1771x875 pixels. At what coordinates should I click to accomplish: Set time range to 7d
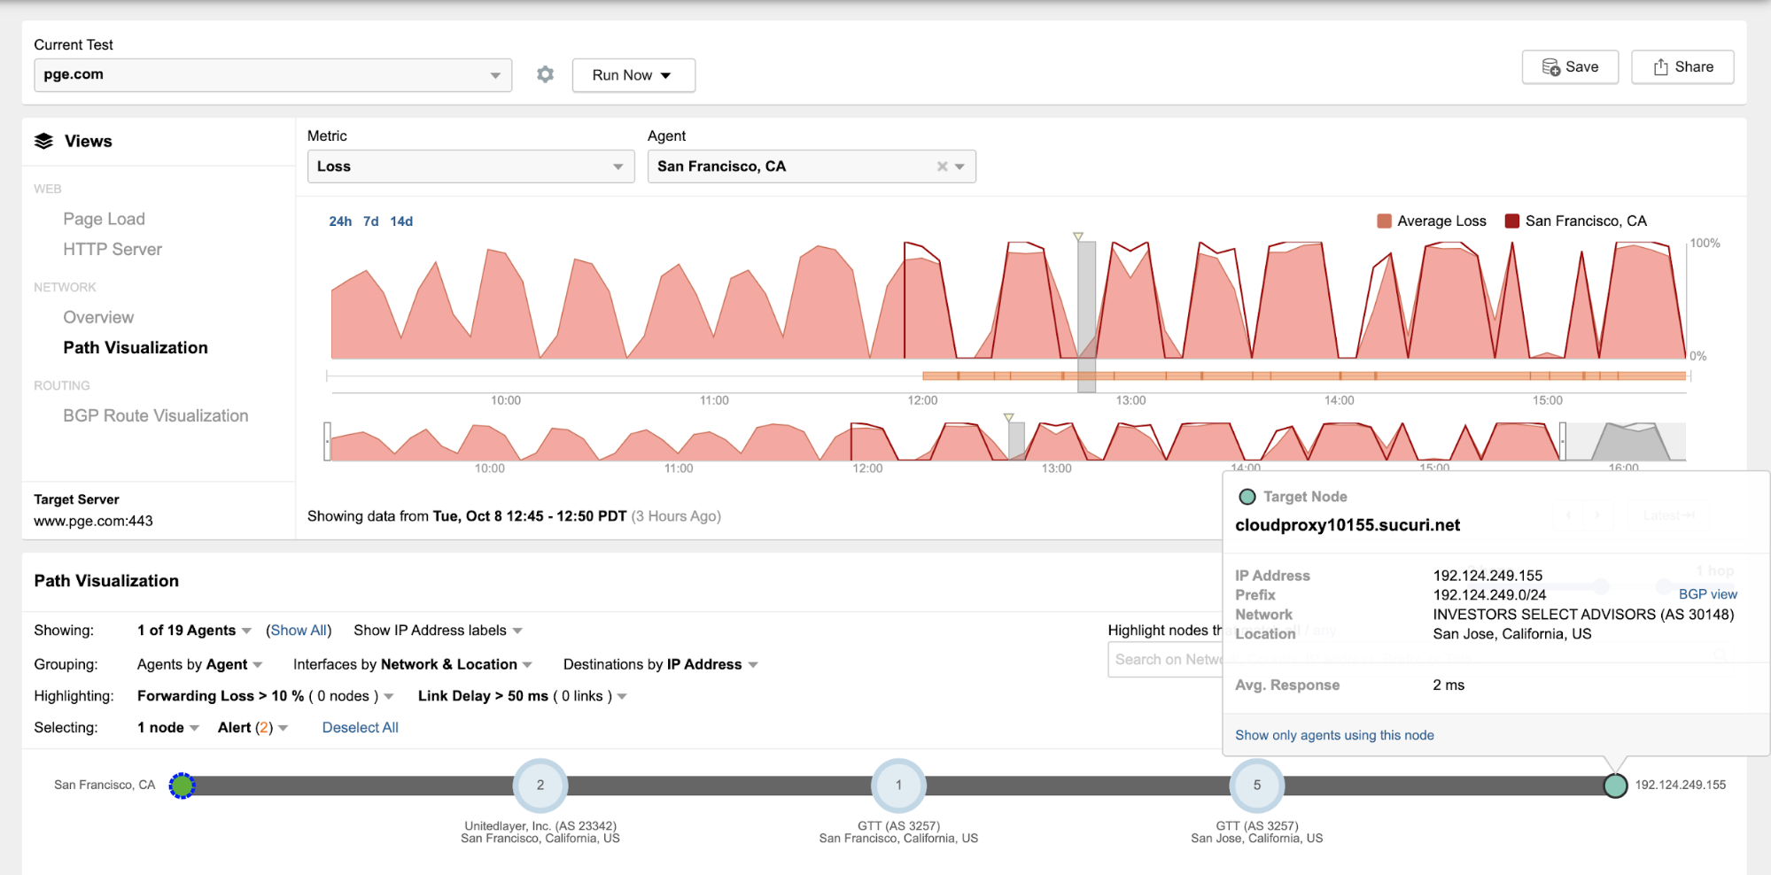(370, 221)
